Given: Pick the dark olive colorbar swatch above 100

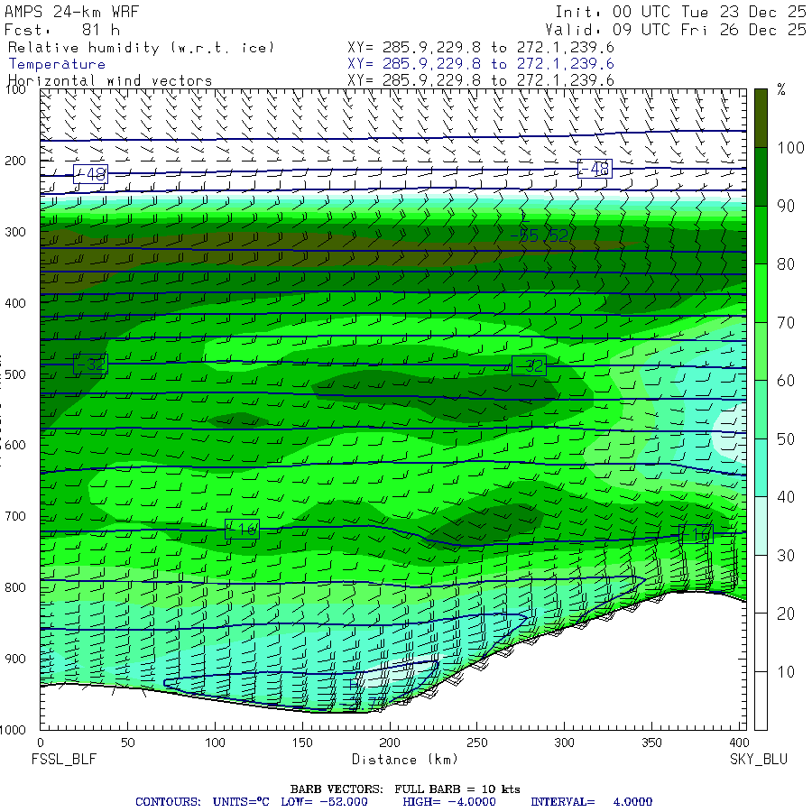Looking at the screenshot, I should (761, 118).
